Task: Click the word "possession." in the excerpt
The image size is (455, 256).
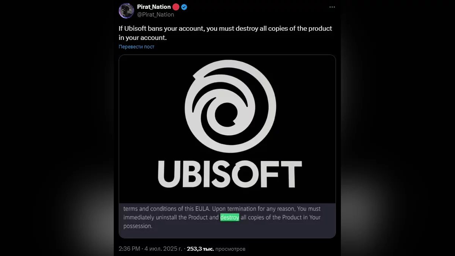Action: 138,226
